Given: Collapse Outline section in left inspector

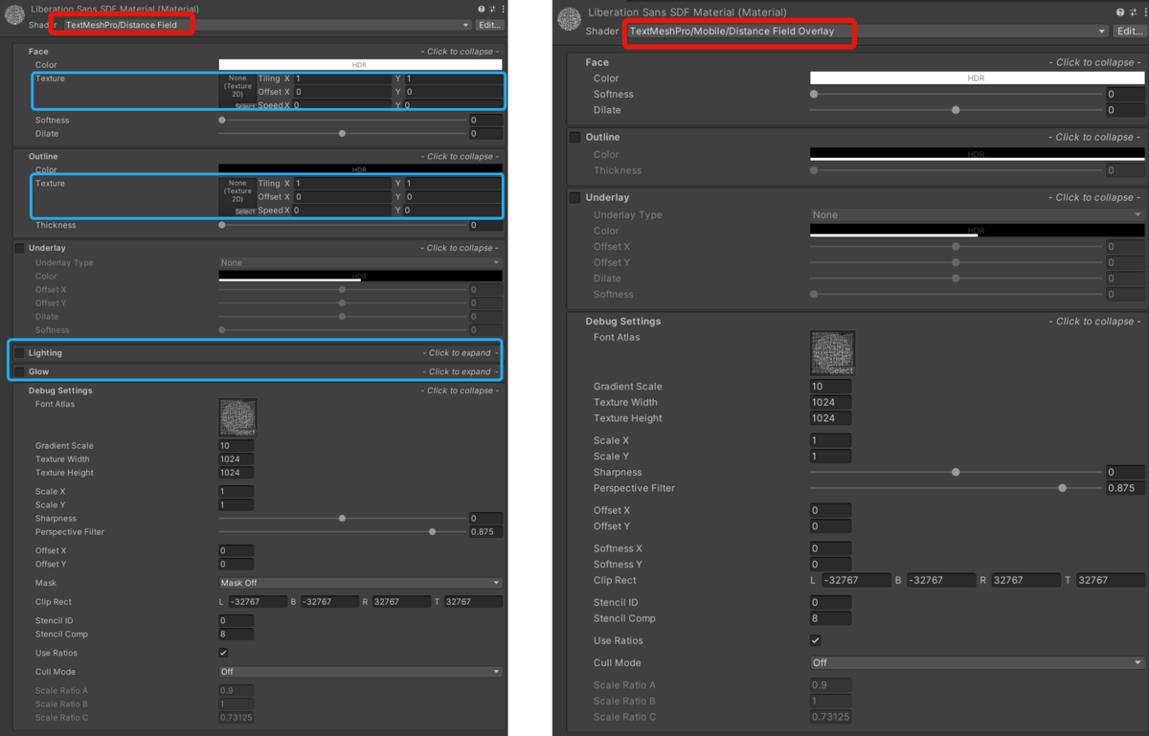Looking at the screenshot, I should (x=460, y=156).
